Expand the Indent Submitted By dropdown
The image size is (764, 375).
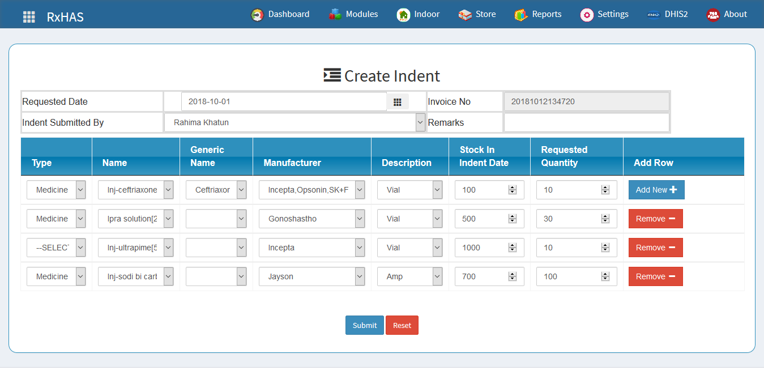tap(295, 122)
